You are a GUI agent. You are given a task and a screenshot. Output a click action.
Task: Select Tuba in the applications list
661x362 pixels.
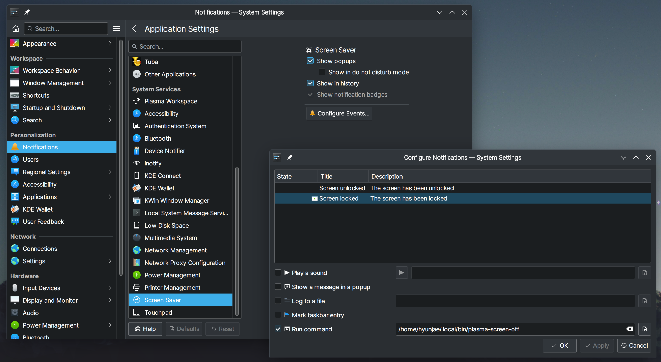pos(181,62)
